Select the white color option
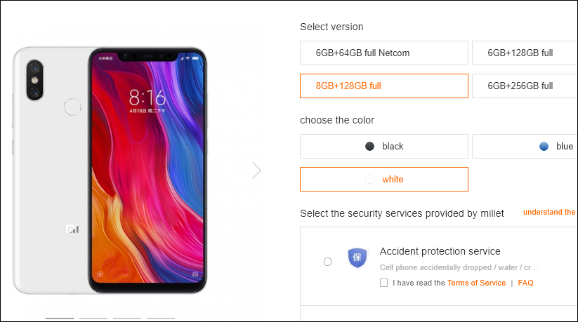This screenshot has height=322, width=578. (383, 180)
